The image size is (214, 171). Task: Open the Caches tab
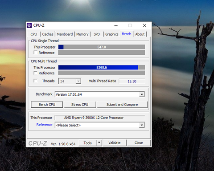tap(48, 34)
